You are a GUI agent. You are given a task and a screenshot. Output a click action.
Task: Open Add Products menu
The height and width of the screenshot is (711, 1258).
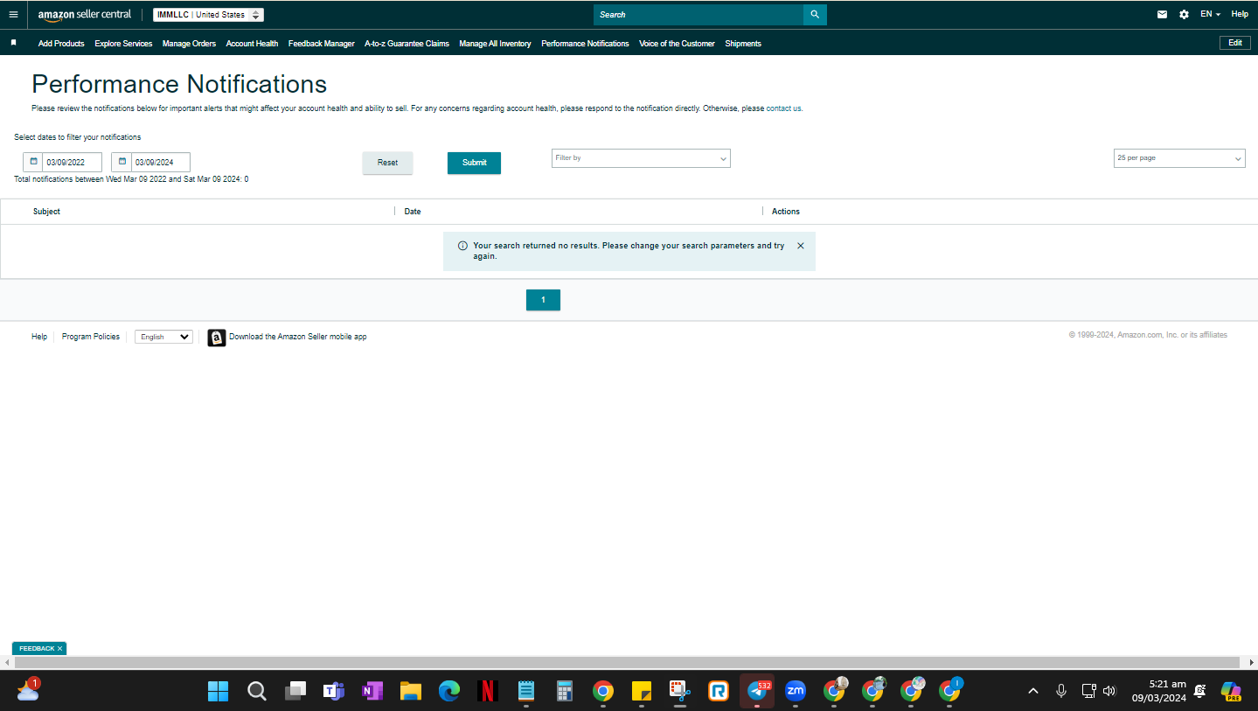[61, 44]
